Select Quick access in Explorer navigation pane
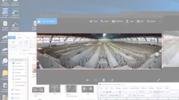The width and height of the screenshot is (179, 100). tap(18, 60)
